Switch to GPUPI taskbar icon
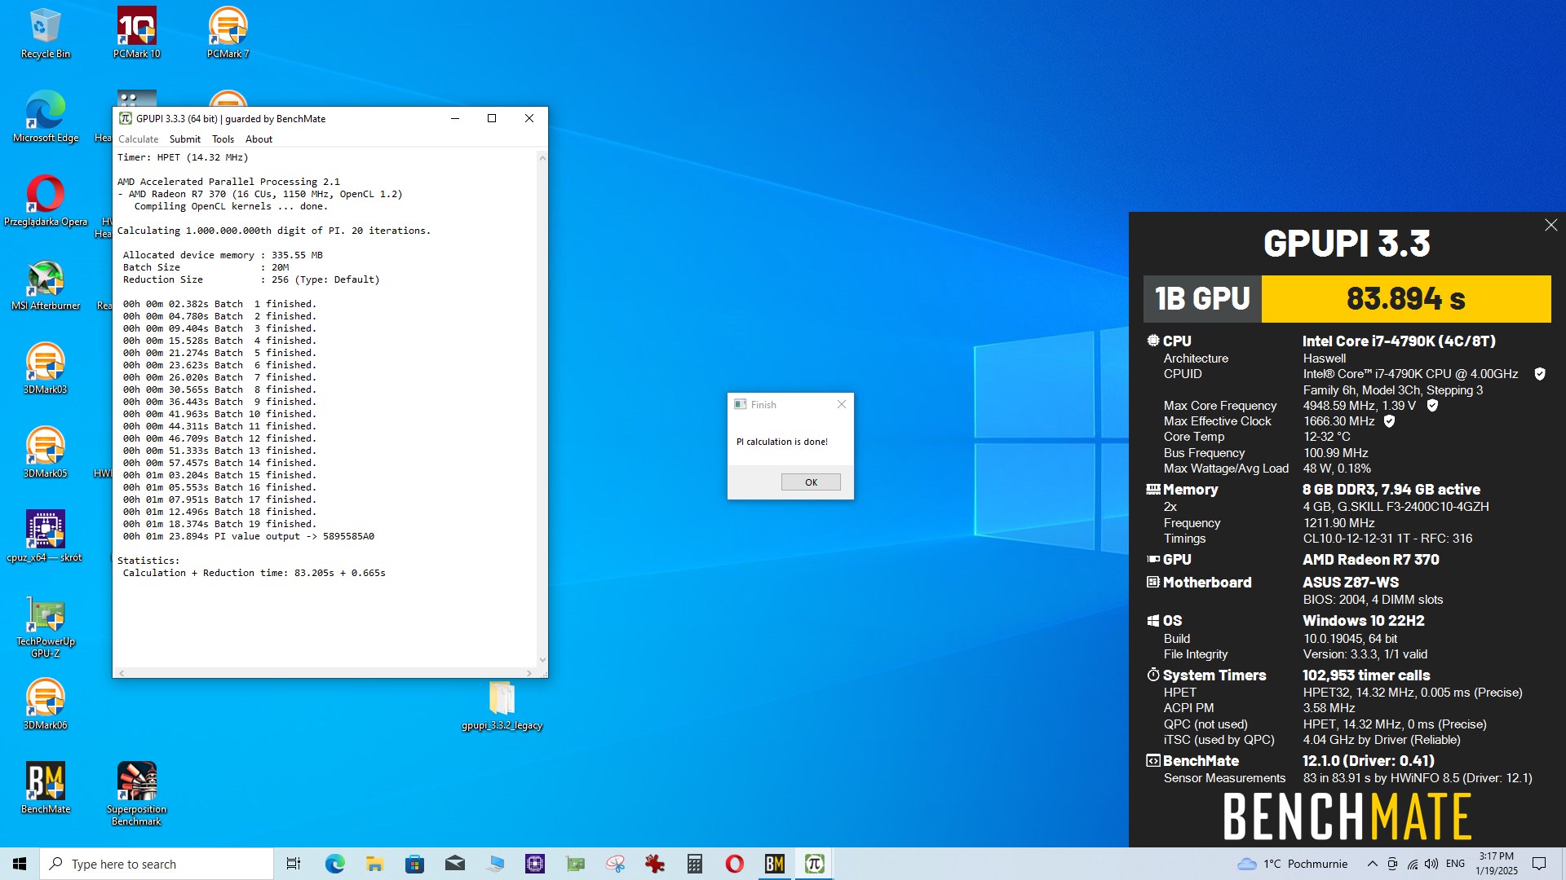1566x880 pixels. point(815,864)
